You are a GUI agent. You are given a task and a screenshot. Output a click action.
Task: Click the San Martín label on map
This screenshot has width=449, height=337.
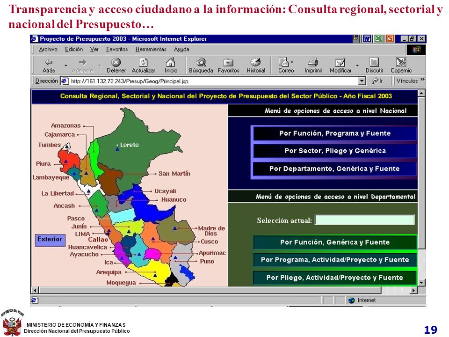(x=174, y=173)
